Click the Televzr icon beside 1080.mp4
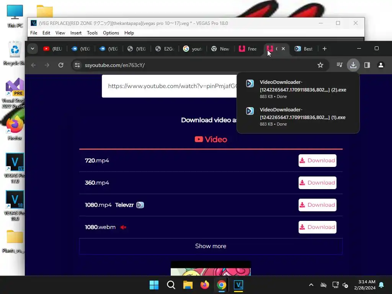Image resolution: width=392 pixels, height=294 pixels. [140, 205]
